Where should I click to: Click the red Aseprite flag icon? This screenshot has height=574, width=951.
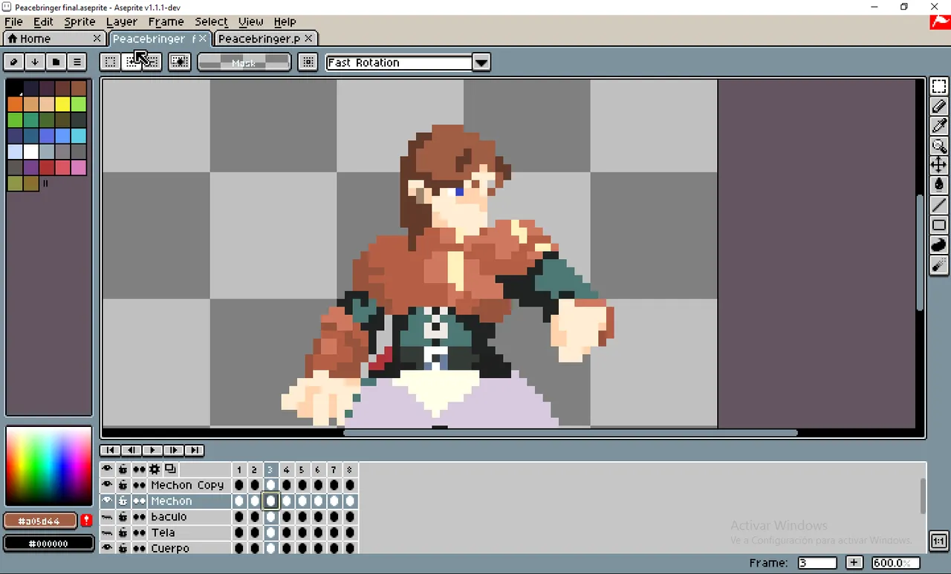pos(940,22)
